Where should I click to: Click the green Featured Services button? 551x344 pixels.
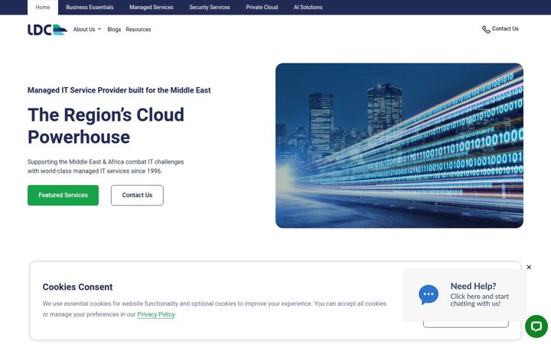tap(64, 195)
